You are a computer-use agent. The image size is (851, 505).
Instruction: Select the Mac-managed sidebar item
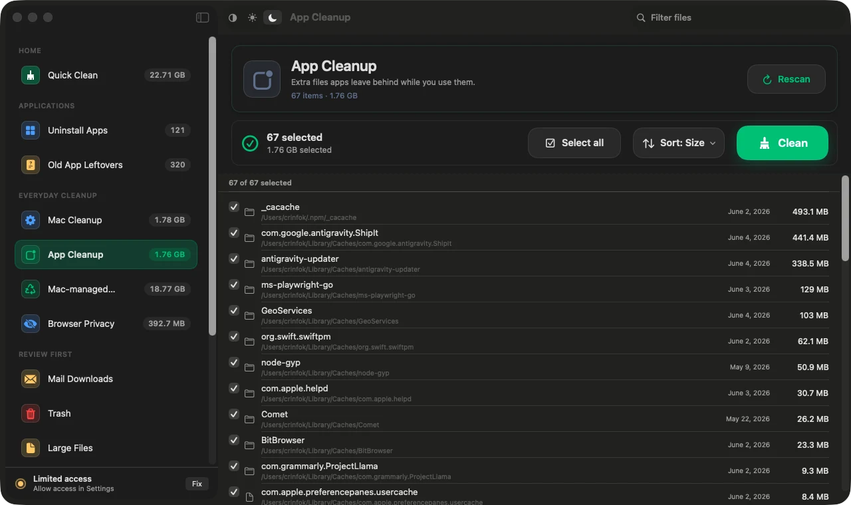(106, 289)
